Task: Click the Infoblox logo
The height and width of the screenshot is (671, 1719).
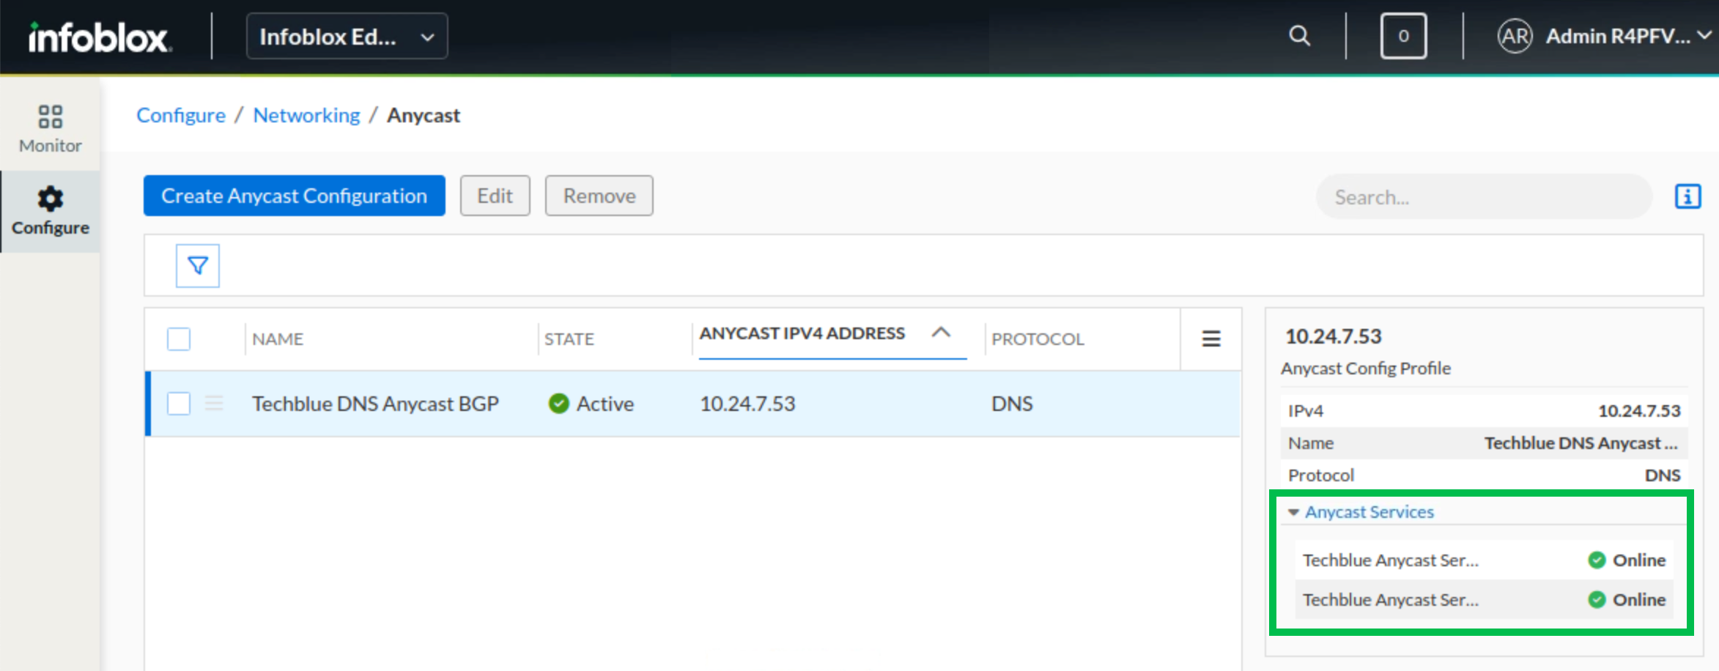Action: 100,37
